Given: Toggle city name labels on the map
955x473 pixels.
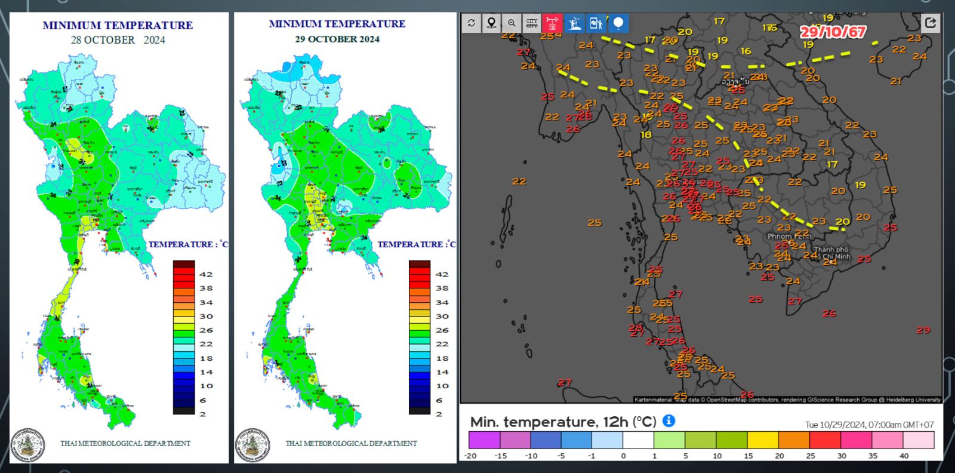Looking at the screenshot, I should click(x=531, y=23).
